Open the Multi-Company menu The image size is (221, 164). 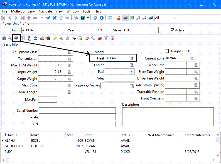click(23, 11)
